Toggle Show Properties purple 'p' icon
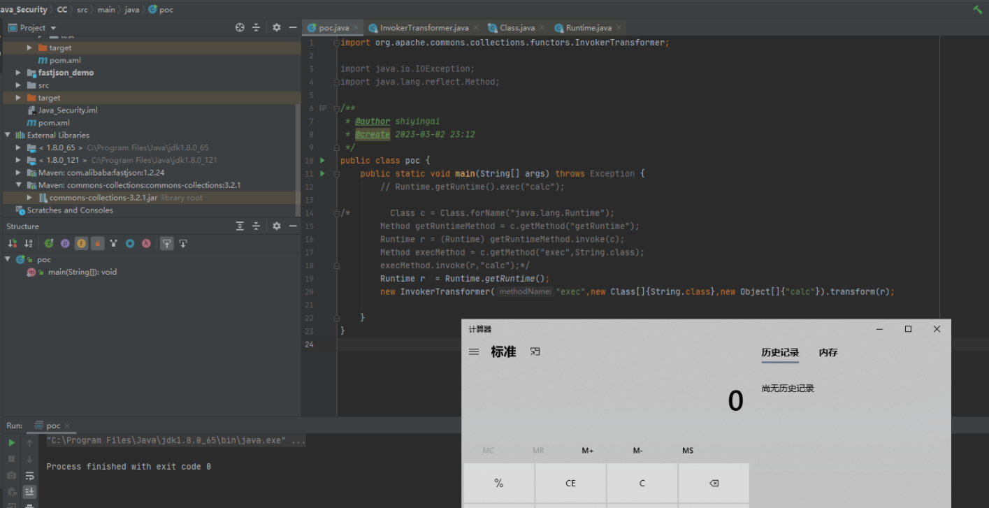 pos(65,243)
